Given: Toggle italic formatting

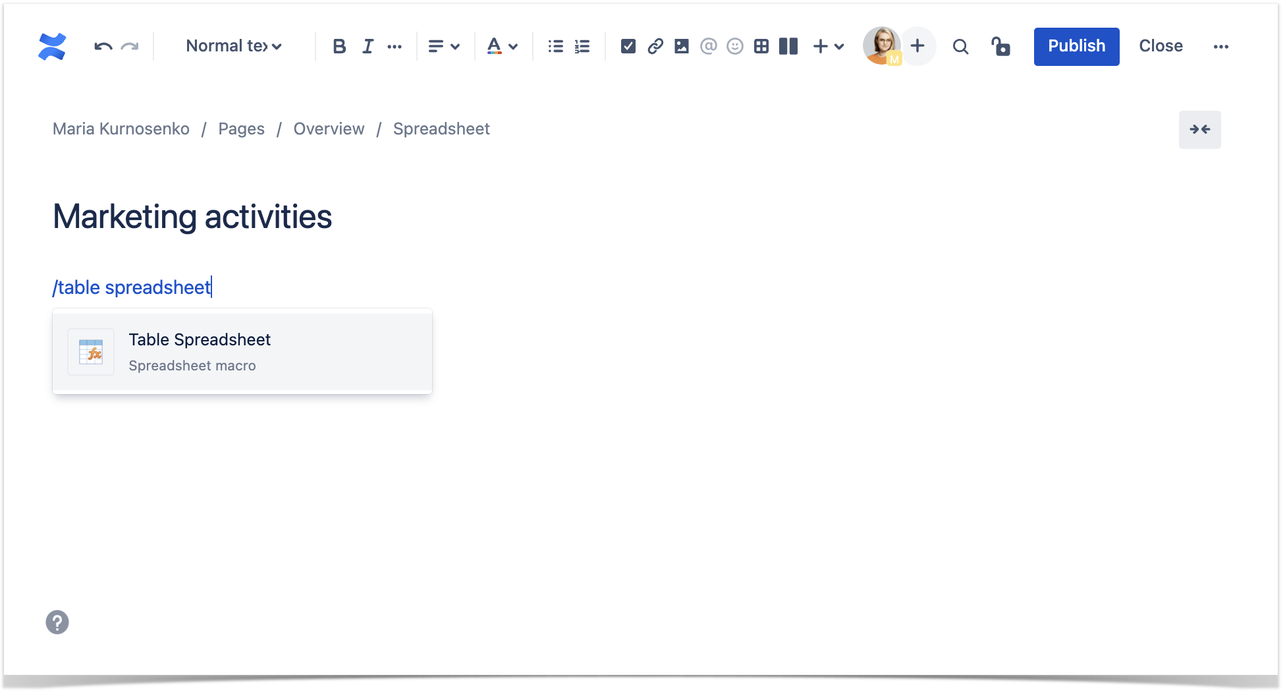Looking at the screenshot, I should coord(368,46).
